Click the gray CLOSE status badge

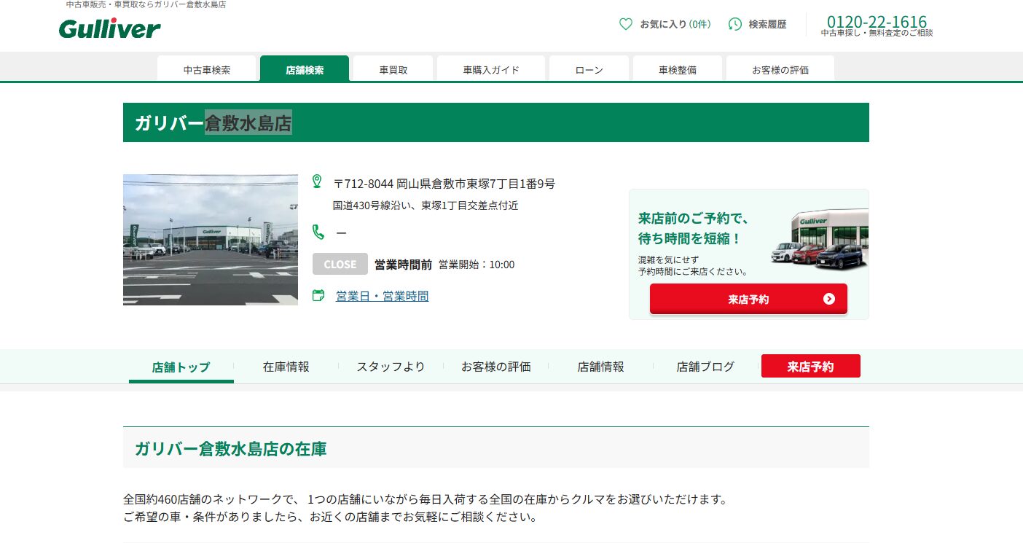coord(340,264)
